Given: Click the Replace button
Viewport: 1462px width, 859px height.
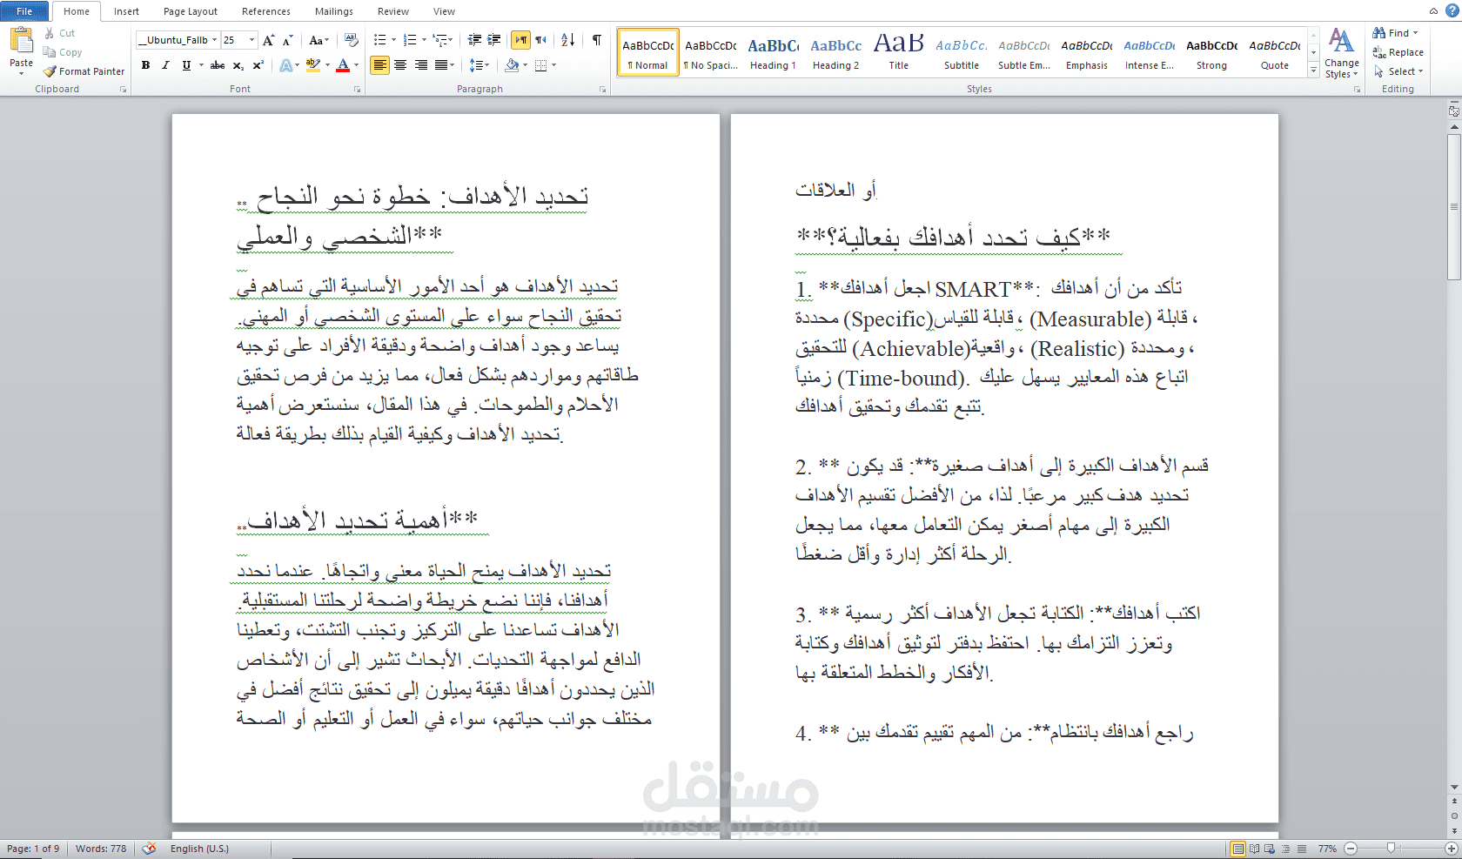Looking at the screenshot, I should [1398, 52].
